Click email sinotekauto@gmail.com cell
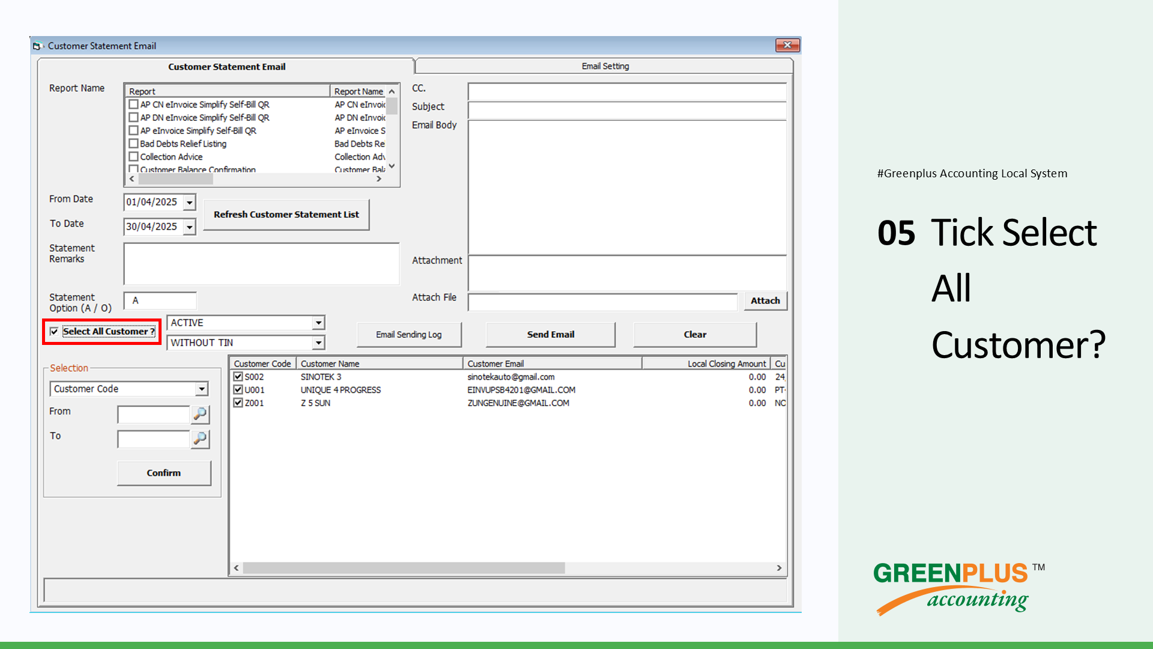 (511, 377)
